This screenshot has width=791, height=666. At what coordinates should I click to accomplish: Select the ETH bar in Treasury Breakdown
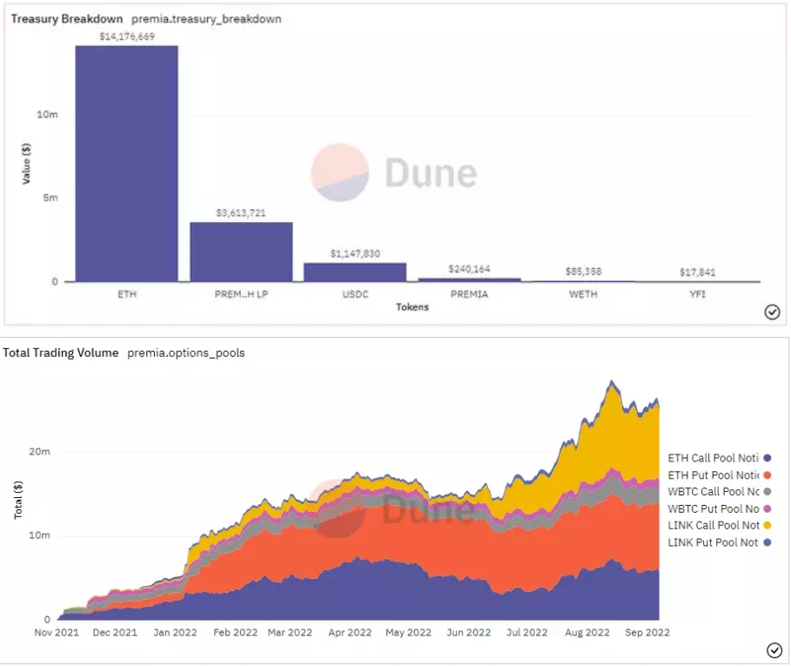[127, 164]
